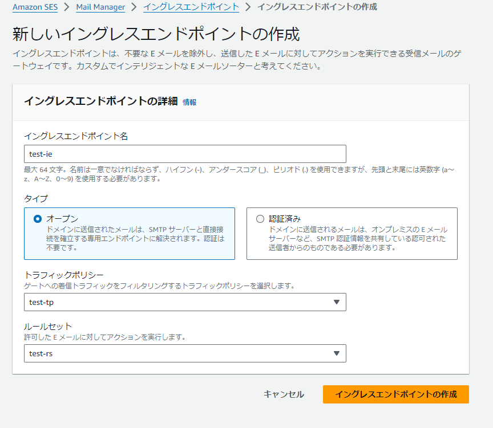Select the オープン type radio button
Image resolution: width=493 pixels, height=428 pixels.
(x=38, y=219)
